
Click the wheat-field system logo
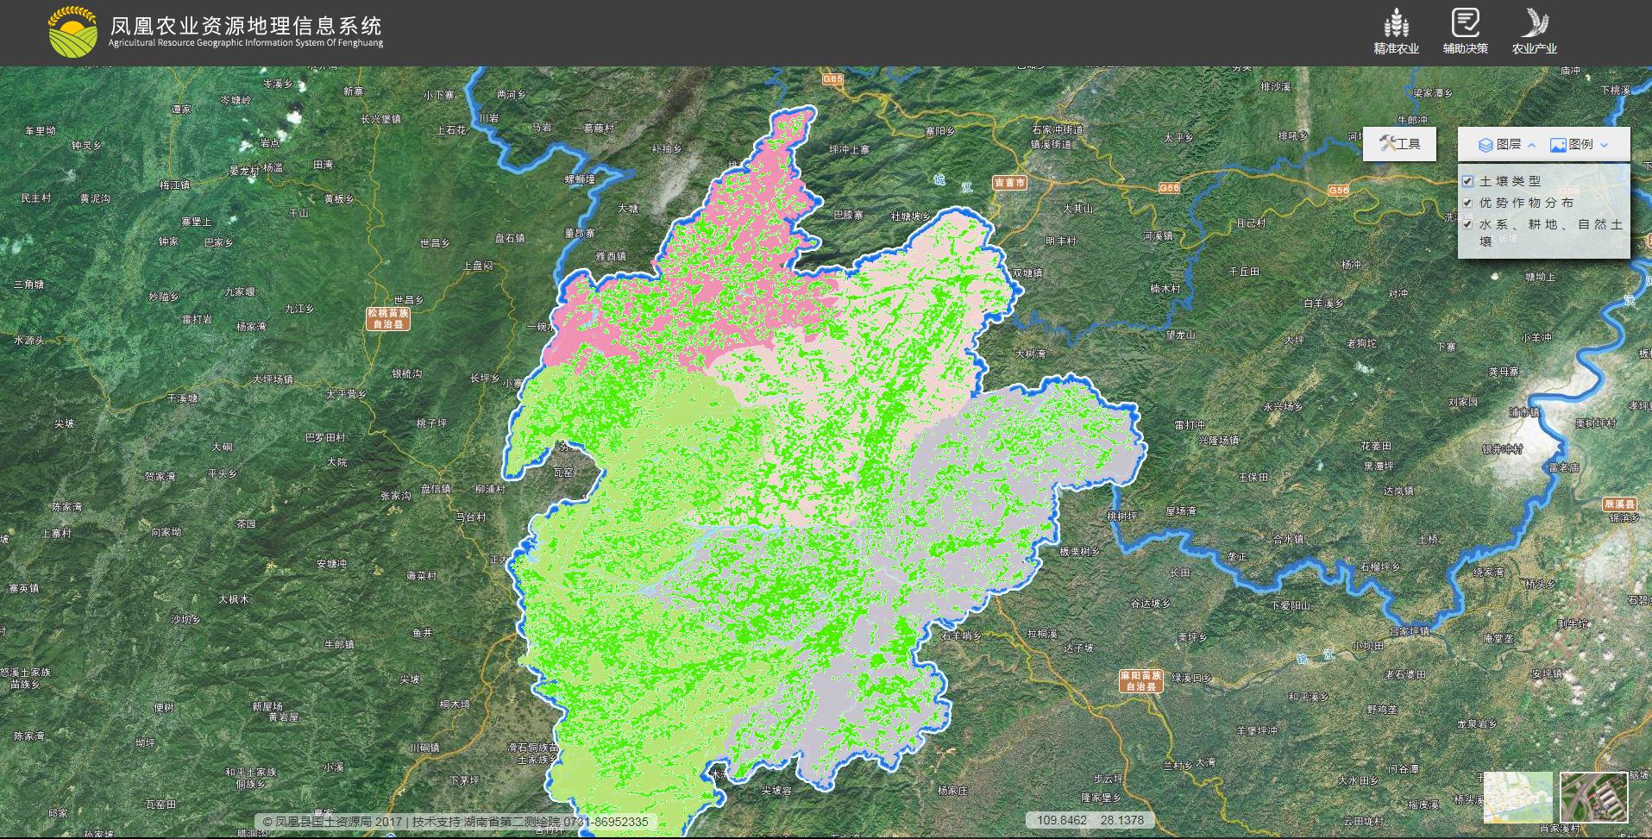[x=72, y=32]
